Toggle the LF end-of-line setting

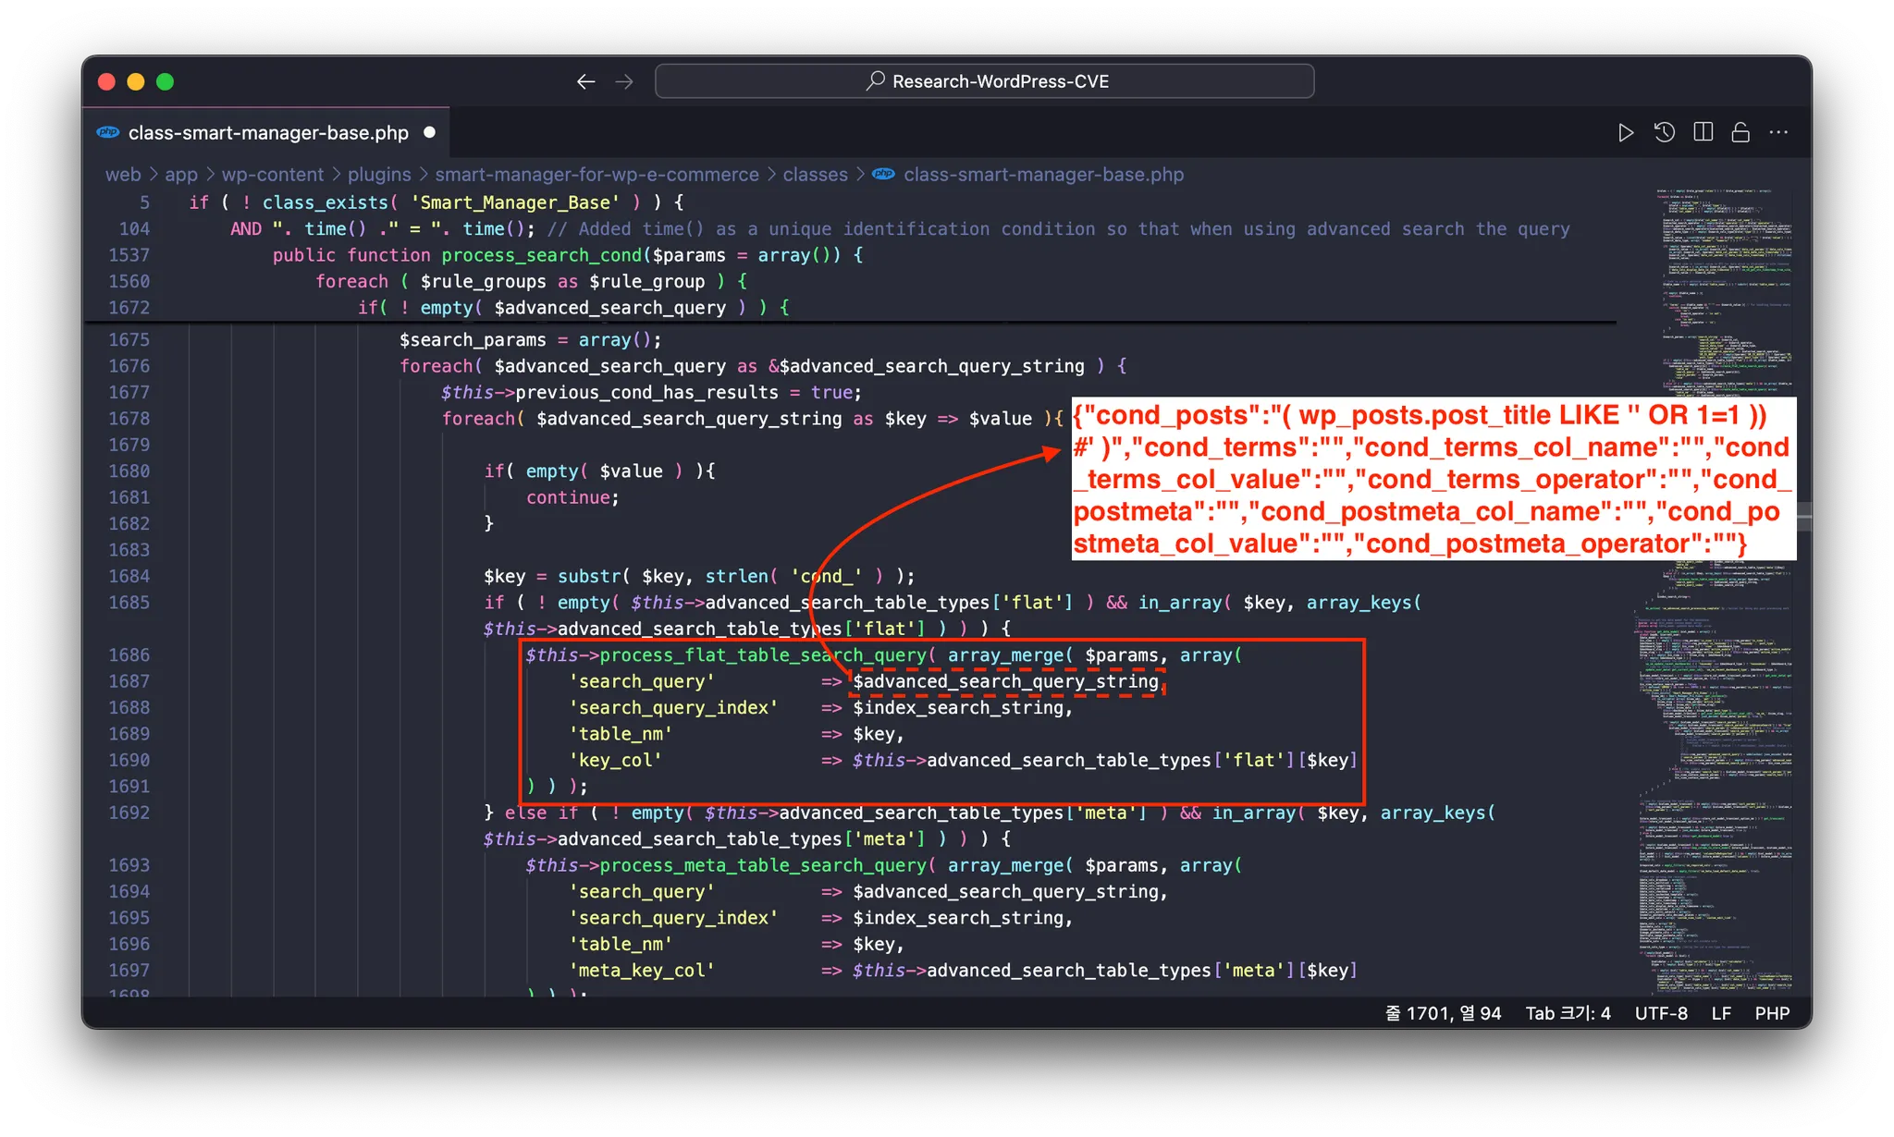coord(1721,1013)
